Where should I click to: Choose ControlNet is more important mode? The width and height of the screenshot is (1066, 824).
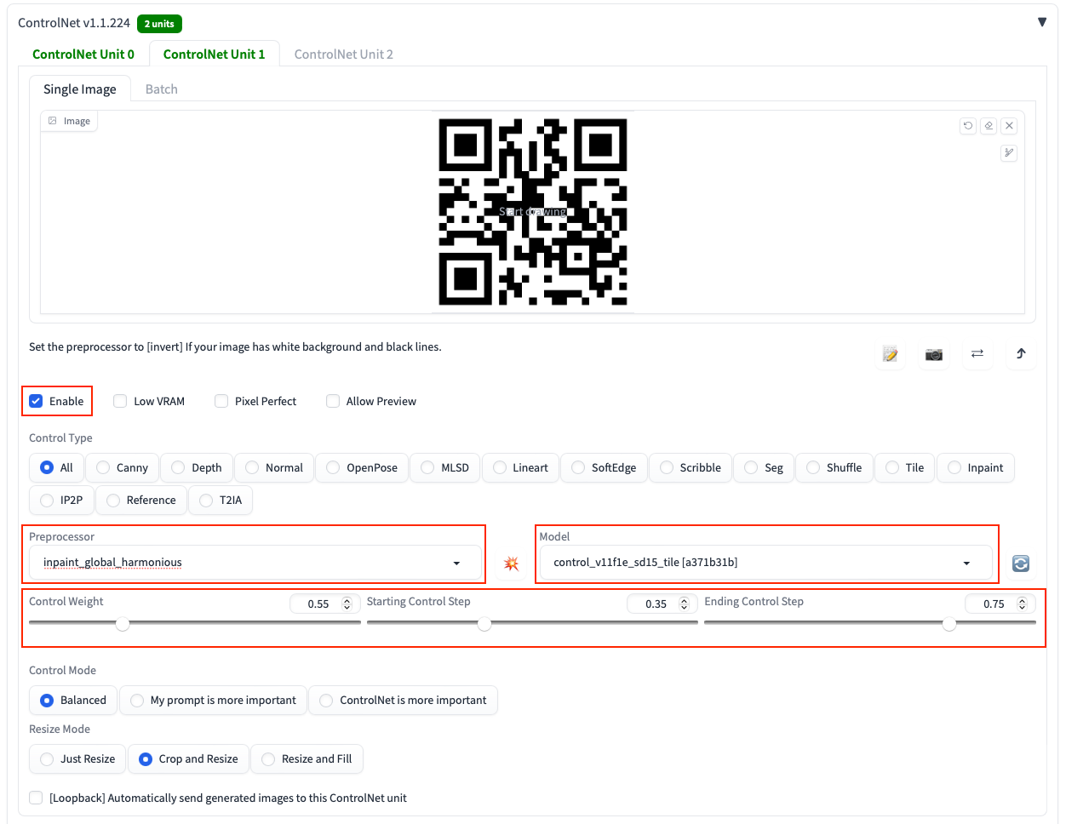click(325, 700)
